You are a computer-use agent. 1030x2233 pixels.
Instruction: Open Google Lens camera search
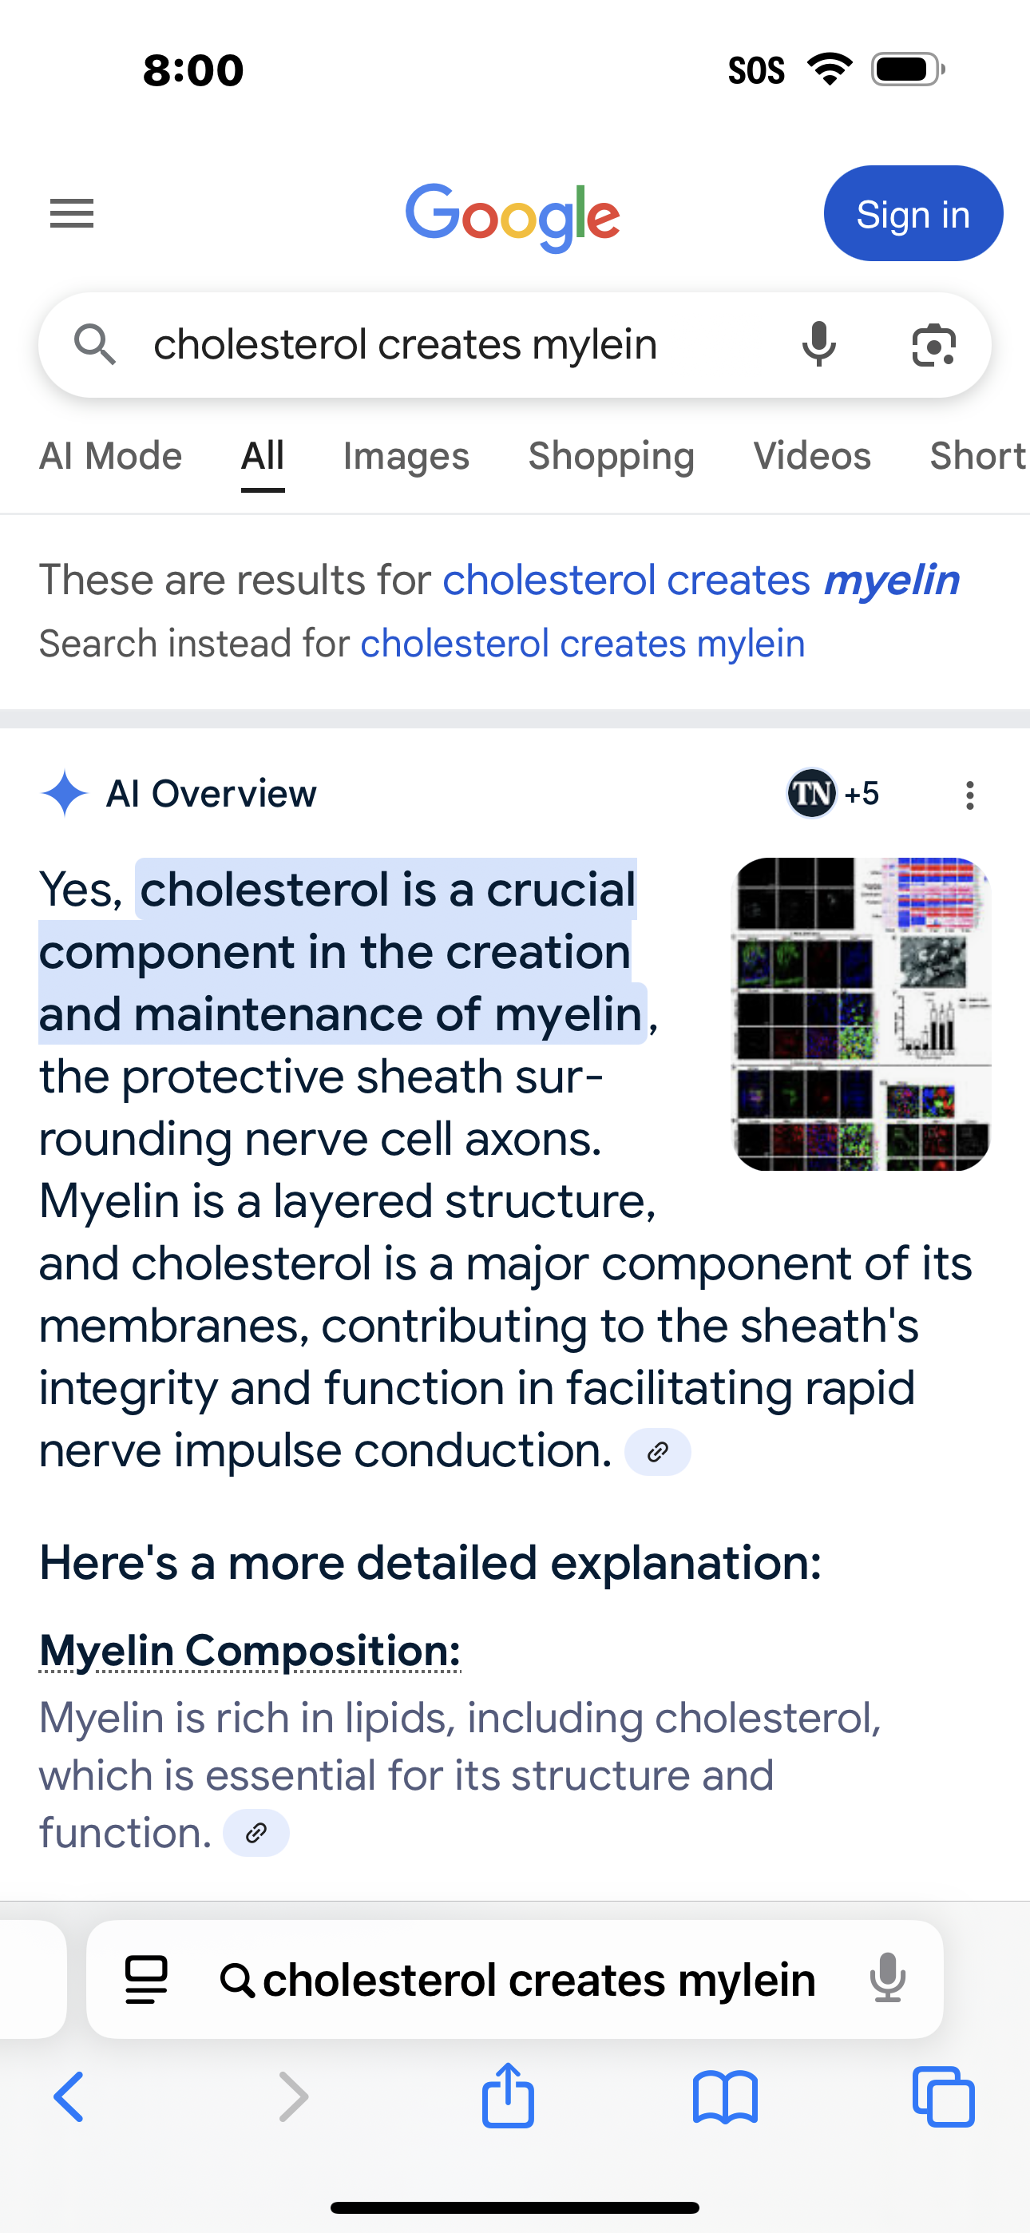(933, 345)
